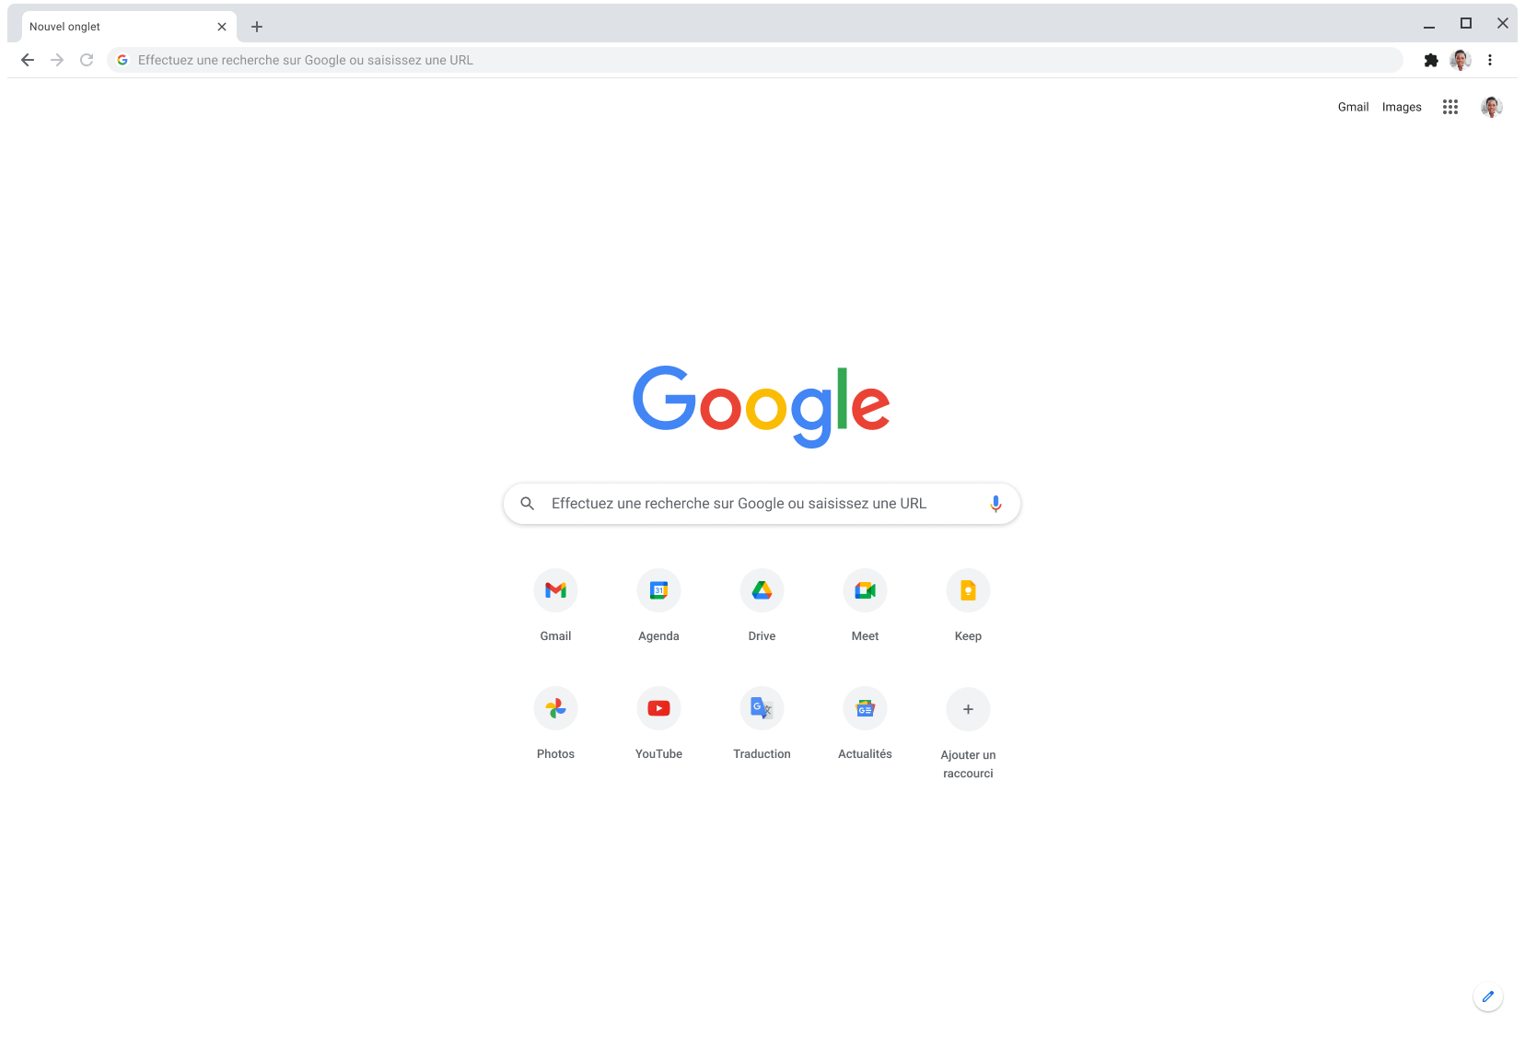Open the Photos shortcut
This screenshot has width=1525, height=1037.
[x=555, y=708]
